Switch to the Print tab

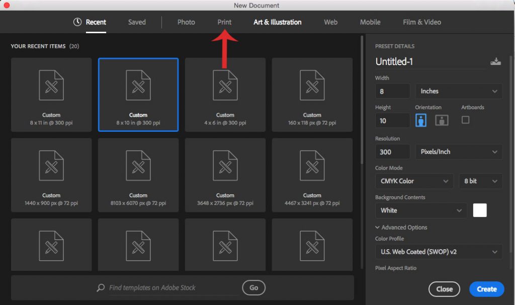(224, 22)
